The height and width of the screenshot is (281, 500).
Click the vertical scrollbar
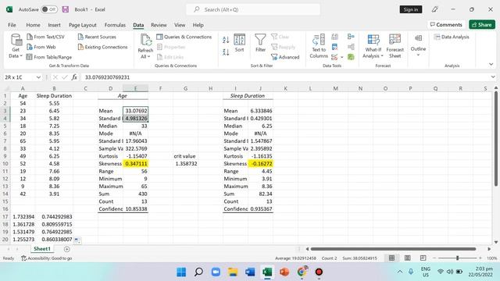(x=496, y=139)
